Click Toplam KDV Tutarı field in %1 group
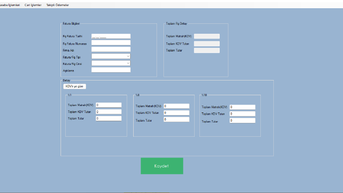Screen dimensions: 343x193 [109, 112]
